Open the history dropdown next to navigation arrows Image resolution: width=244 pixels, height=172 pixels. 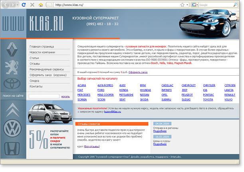point(18,5)
